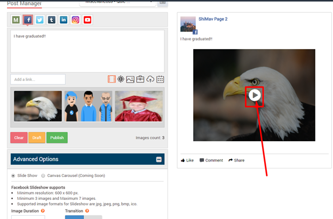Image resolution: width=333 pixels, height=219 pixels.
Task: Click the green Publish button
Action: click(57, 137)
